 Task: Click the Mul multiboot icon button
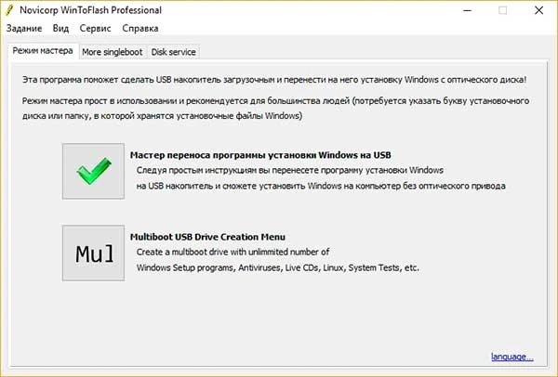point(93,253)
